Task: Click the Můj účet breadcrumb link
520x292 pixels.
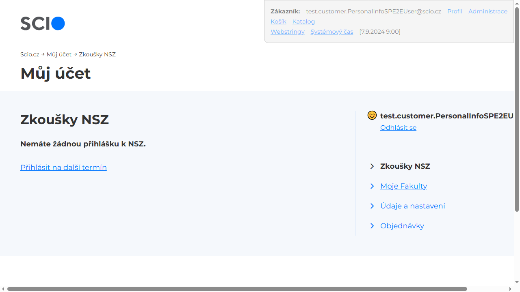Action: [x=59, y=54]
